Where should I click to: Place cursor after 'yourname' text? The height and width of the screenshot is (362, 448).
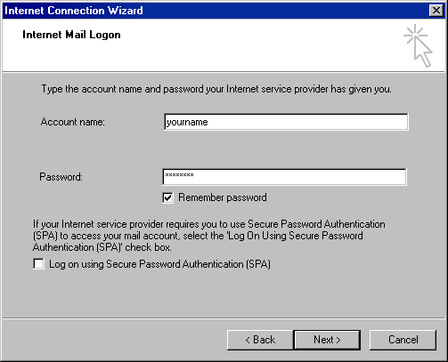209,122
